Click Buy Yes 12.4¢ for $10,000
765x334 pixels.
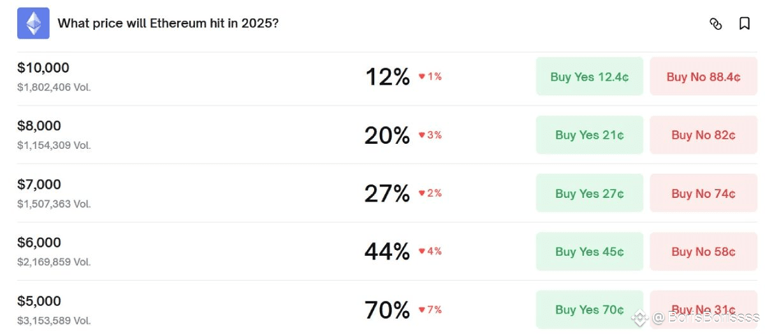pos(590,76)
